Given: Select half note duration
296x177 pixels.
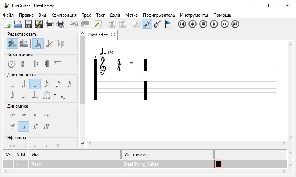Looking at the screenshot, I should click(x=24, y=84).
